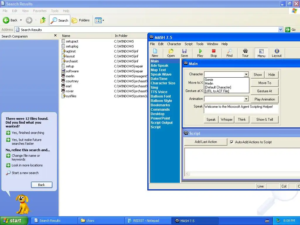Toggle the Folders pane button
Image resolution: width=300 pixels, height=225 pixels.
[81, 20]
